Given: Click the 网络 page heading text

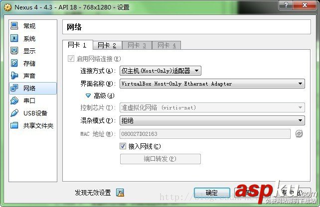Looking at the screenshot, I should tap(74, 27).
